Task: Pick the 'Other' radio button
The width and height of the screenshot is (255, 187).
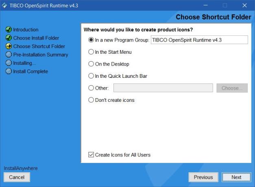Action: (91, 88)
